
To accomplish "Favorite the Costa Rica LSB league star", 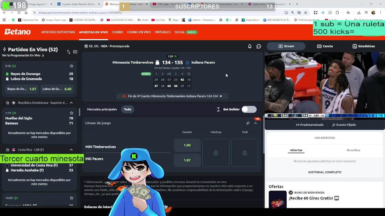I will (8, 150).
